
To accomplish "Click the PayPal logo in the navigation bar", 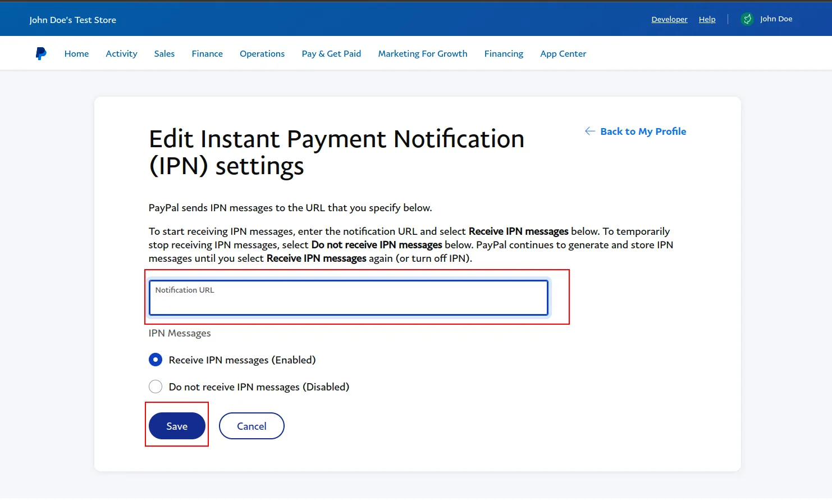I will tap(40, 53).
